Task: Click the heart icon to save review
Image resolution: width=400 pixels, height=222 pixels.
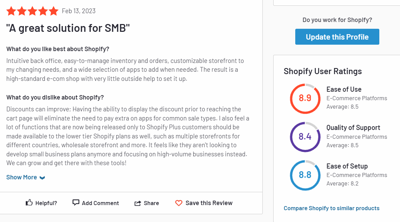Action: point(179,203)
